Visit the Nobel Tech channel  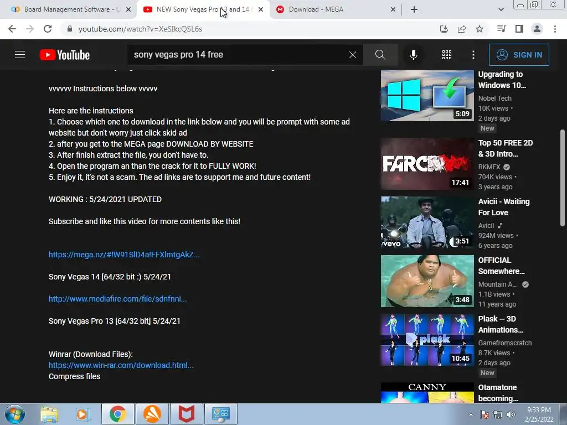[x=494, y=99]
